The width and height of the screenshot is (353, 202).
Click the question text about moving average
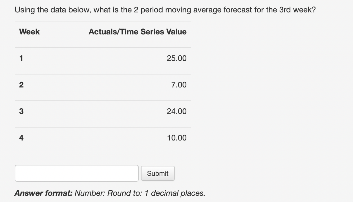(166, 10)
